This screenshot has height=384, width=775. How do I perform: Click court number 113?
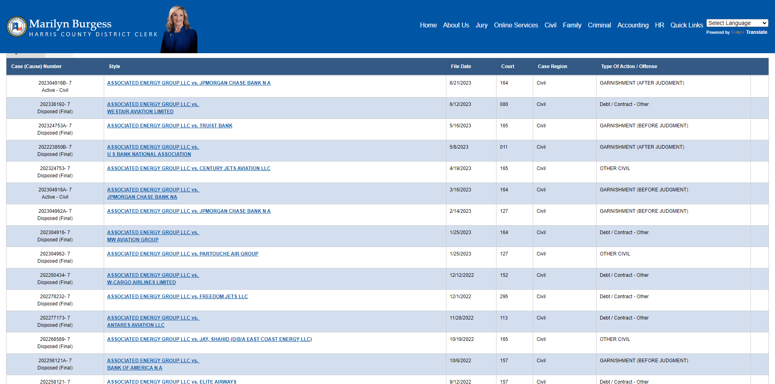tap(504, 318)
